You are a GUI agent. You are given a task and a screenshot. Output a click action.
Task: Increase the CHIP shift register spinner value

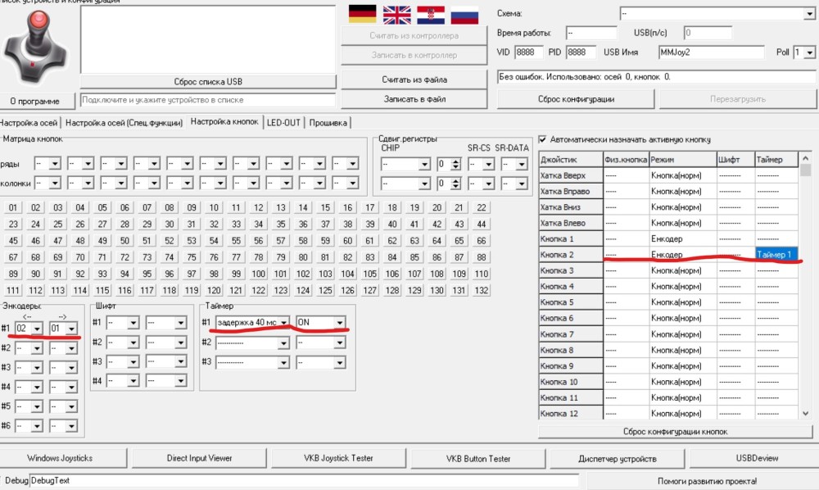[455, 160]
